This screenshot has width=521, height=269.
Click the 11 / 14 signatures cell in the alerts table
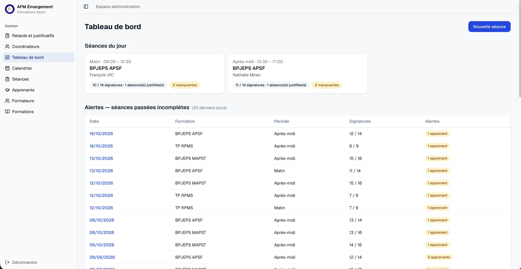(x=355, y=171)
